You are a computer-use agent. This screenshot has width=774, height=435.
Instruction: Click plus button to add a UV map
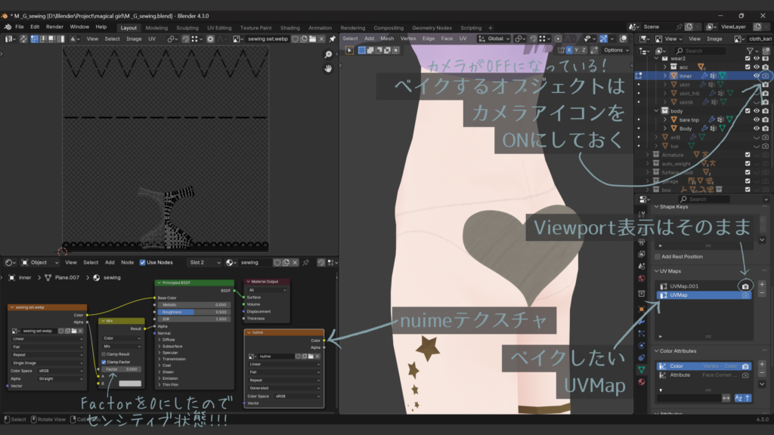click(762, 285)
